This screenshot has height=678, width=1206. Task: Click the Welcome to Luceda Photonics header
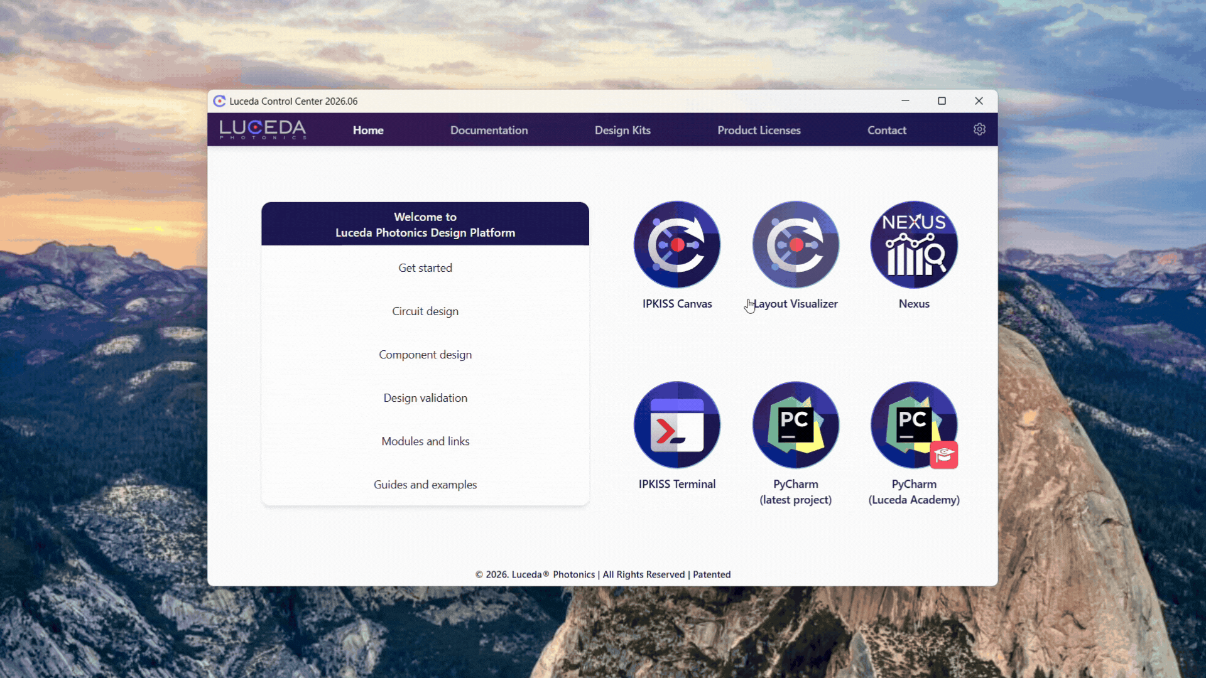point(425,224)
